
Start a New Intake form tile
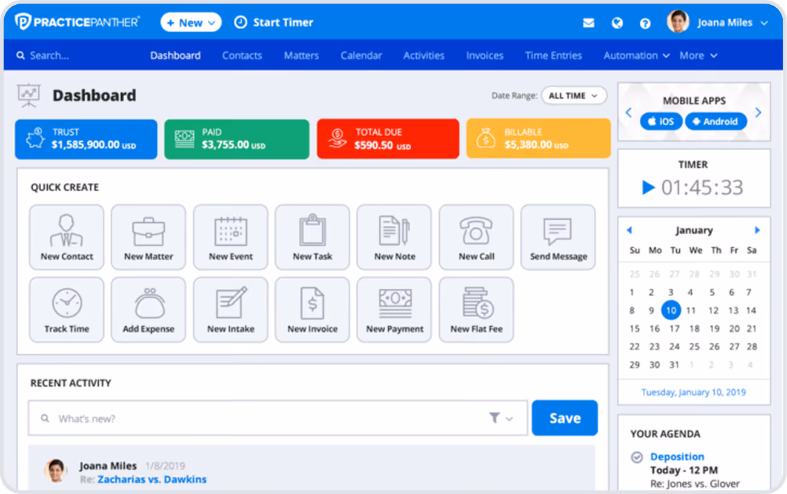coord(230,310)
